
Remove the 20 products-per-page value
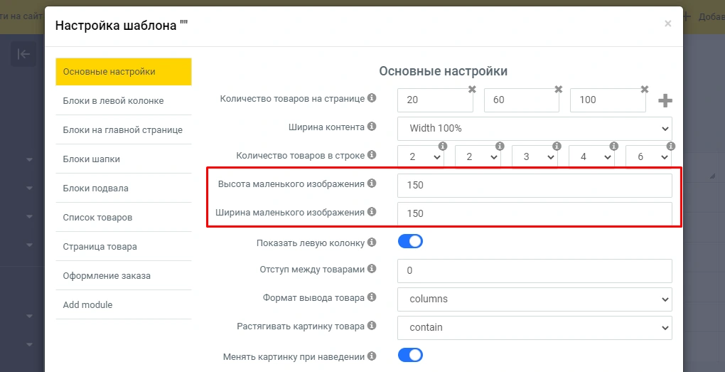click(472, 89)
